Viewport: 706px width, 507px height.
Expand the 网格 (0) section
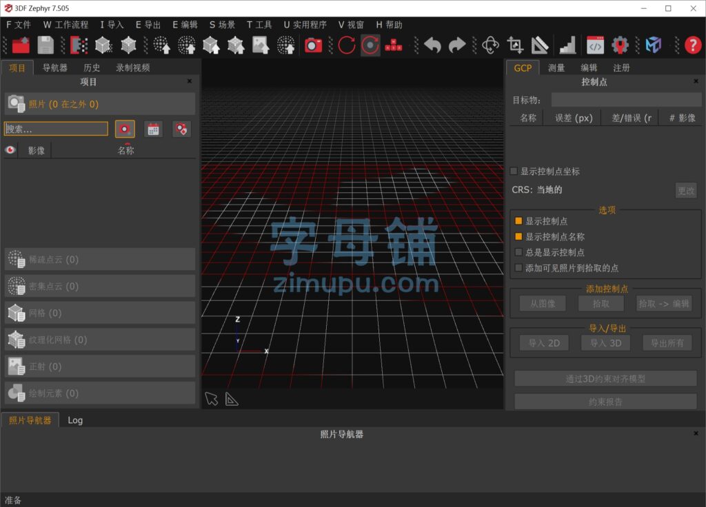100,313
